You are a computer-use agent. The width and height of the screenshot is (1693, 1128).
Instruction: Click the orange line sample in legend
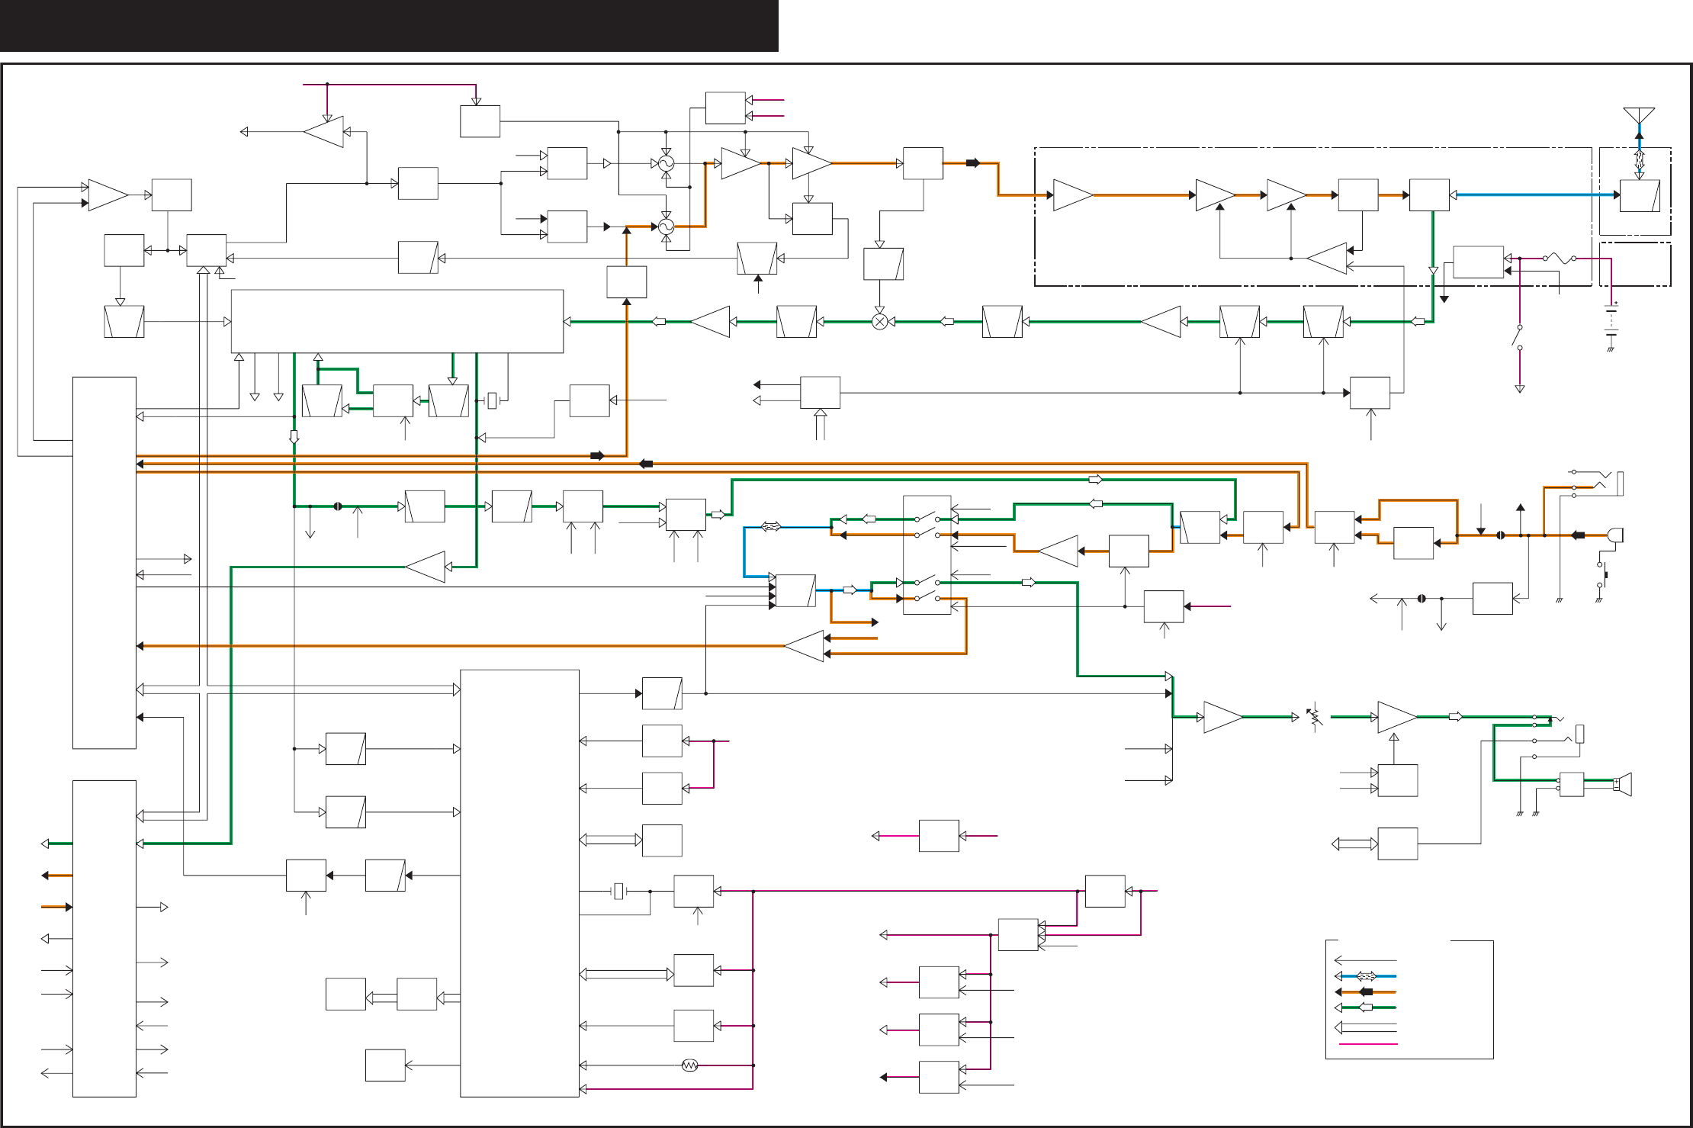(1365, 992)
